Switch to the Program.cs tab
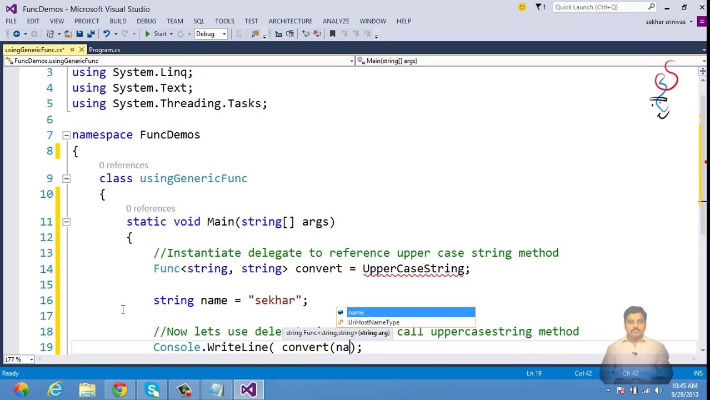 104,50
